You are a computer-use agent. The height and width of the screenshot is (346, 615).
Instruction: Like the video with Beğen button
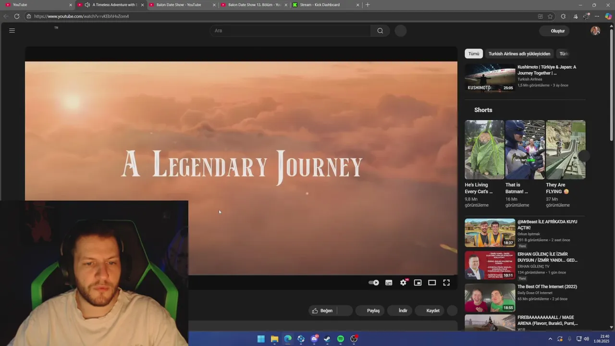coord(322,310)
